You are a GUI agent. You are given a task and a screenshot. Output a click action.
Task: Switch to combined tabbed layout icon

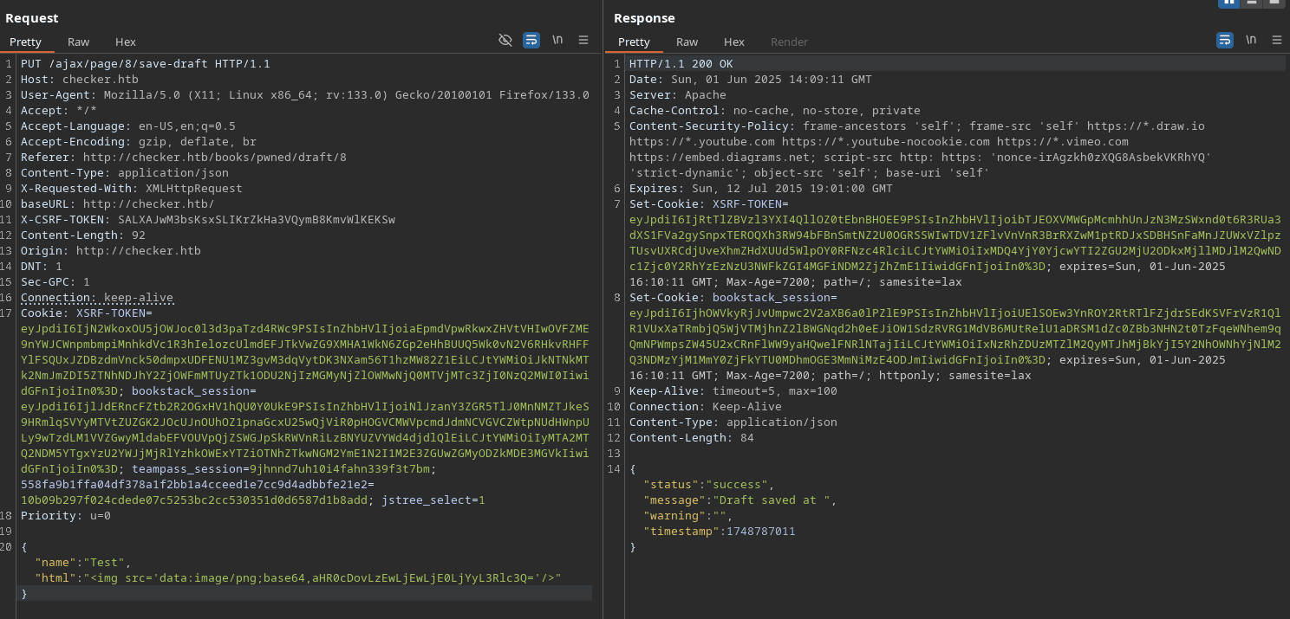pyautogui.click(x=1274, y=3)
